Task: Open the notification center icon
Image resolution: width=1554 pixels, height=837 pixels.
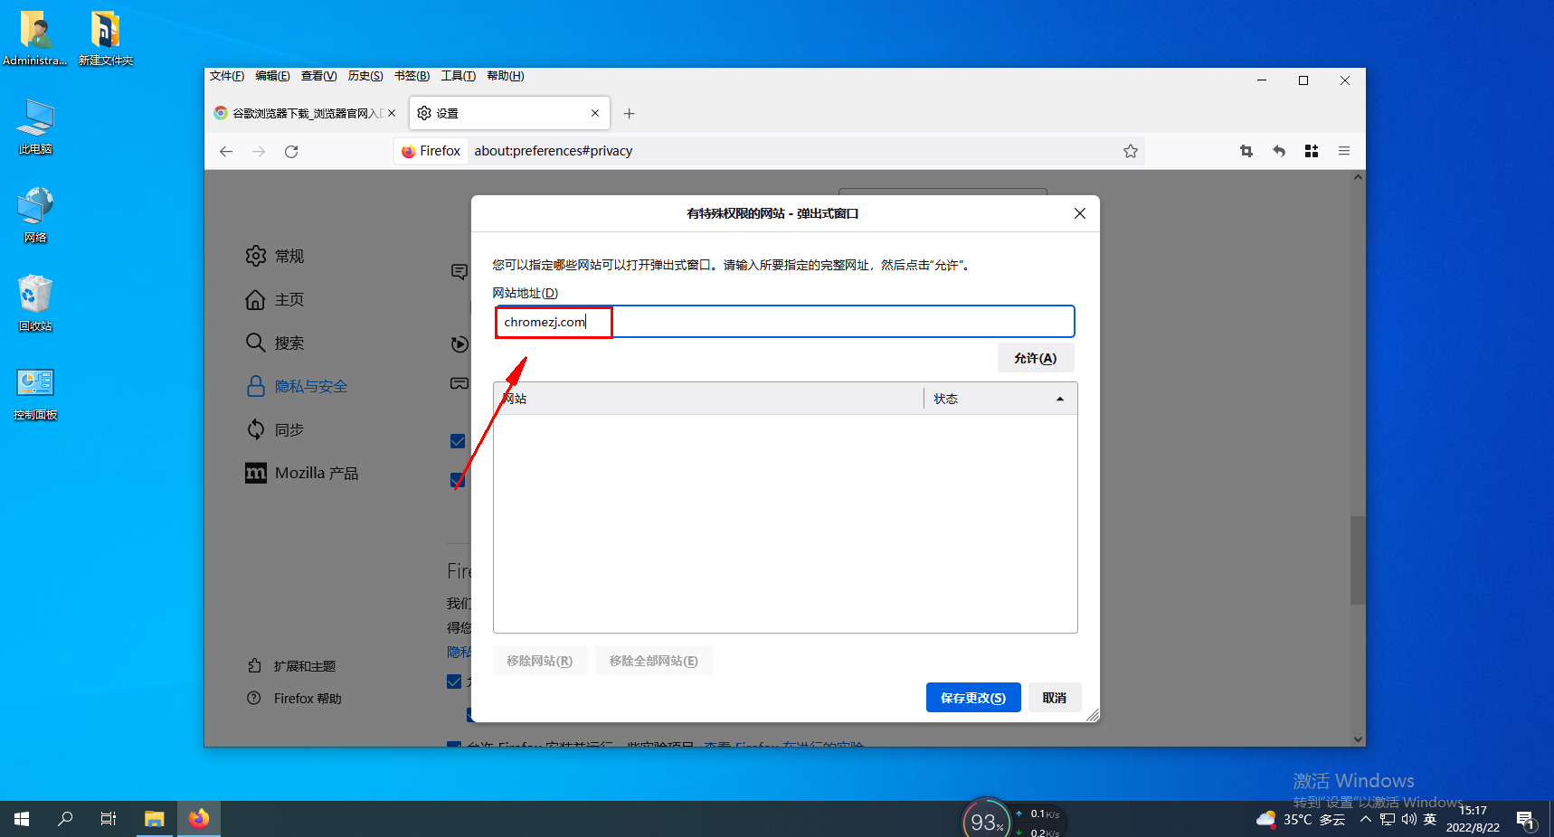Action: 1527,820
